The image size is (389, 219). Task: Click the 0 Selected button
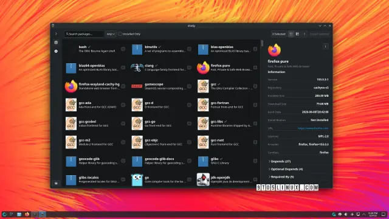point(278,34)
